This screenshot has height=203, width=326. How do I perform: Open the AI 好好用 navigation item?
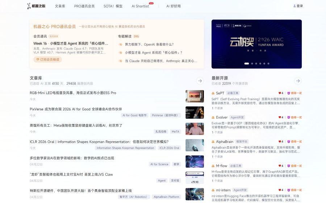pyautogui.click(x=174, y=6)
